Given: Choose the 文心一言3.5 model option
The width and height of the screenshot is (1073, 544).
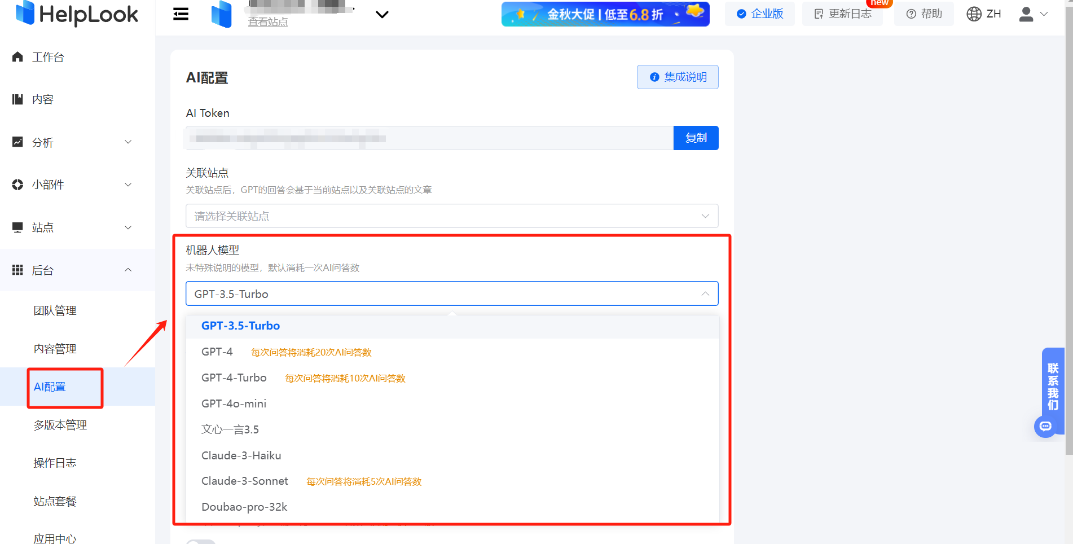Looking at the screenshot, I should (452, 429).
